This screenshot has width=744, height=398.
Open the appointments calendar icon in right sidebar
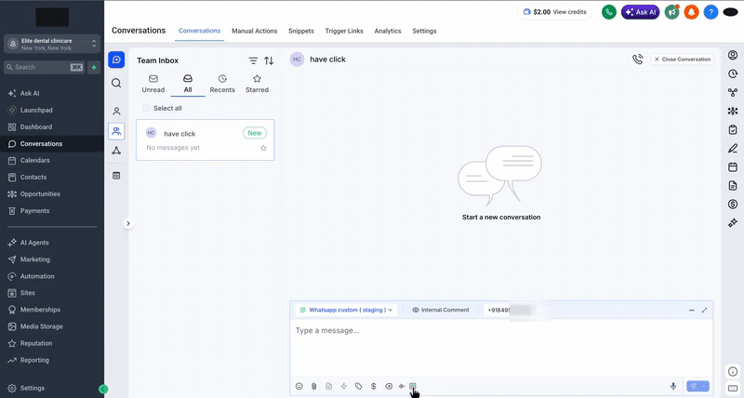coord(733,167)
